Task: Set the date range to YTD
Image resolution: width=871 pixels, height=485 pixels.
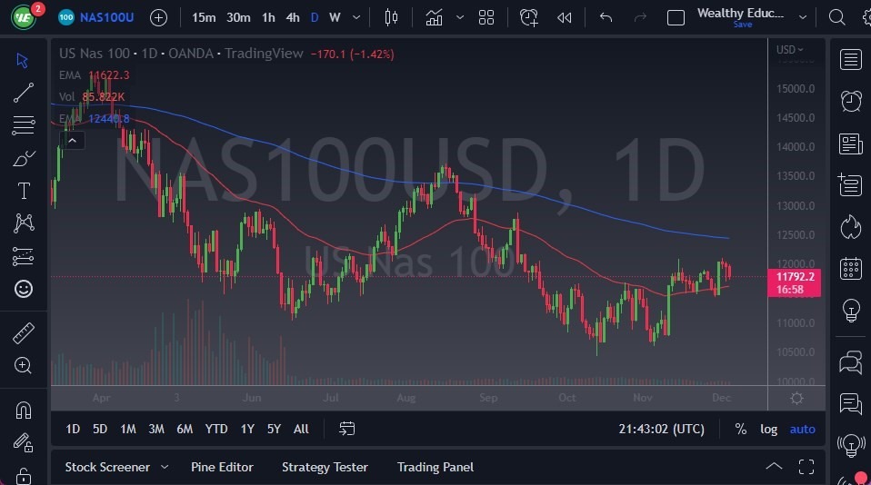Action: (x=216, y=429)
